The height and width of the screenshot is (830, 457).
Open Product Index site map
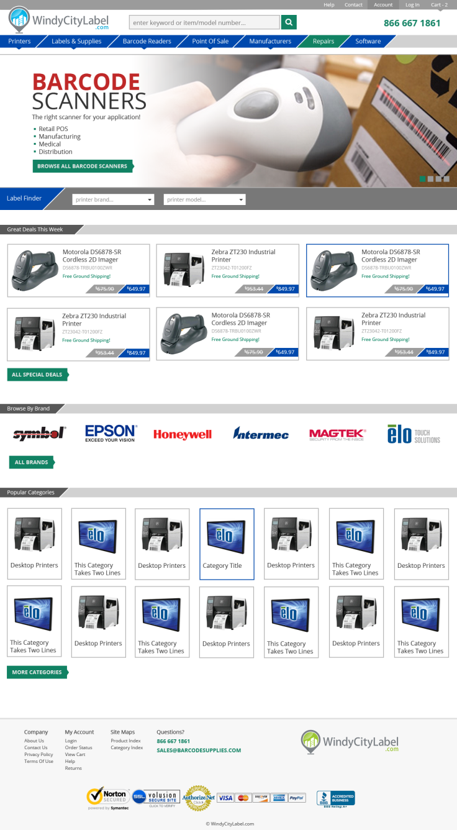pos(126,741)
